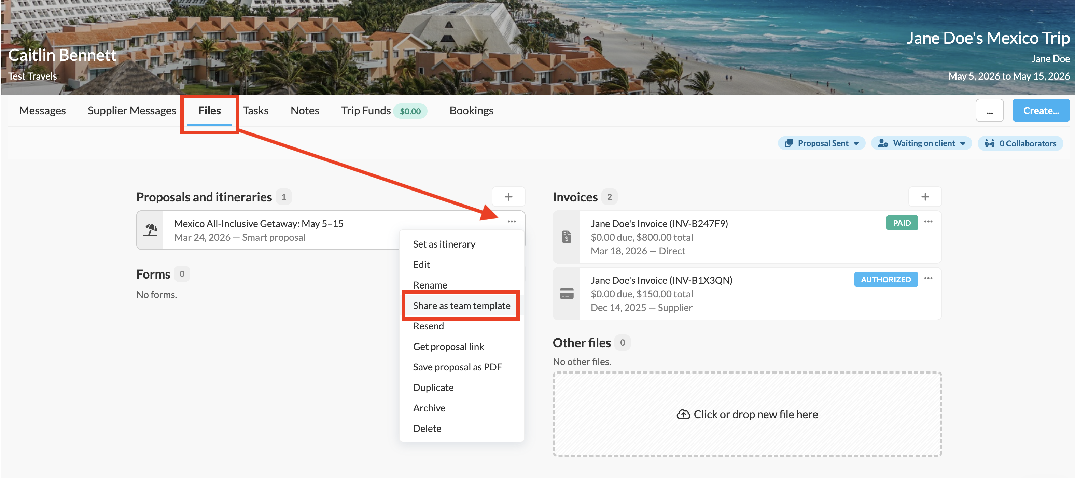The width and height of the screenshot is (1075, 478).
Task: Select Share as team template menu item
Action: coord(461,305)
